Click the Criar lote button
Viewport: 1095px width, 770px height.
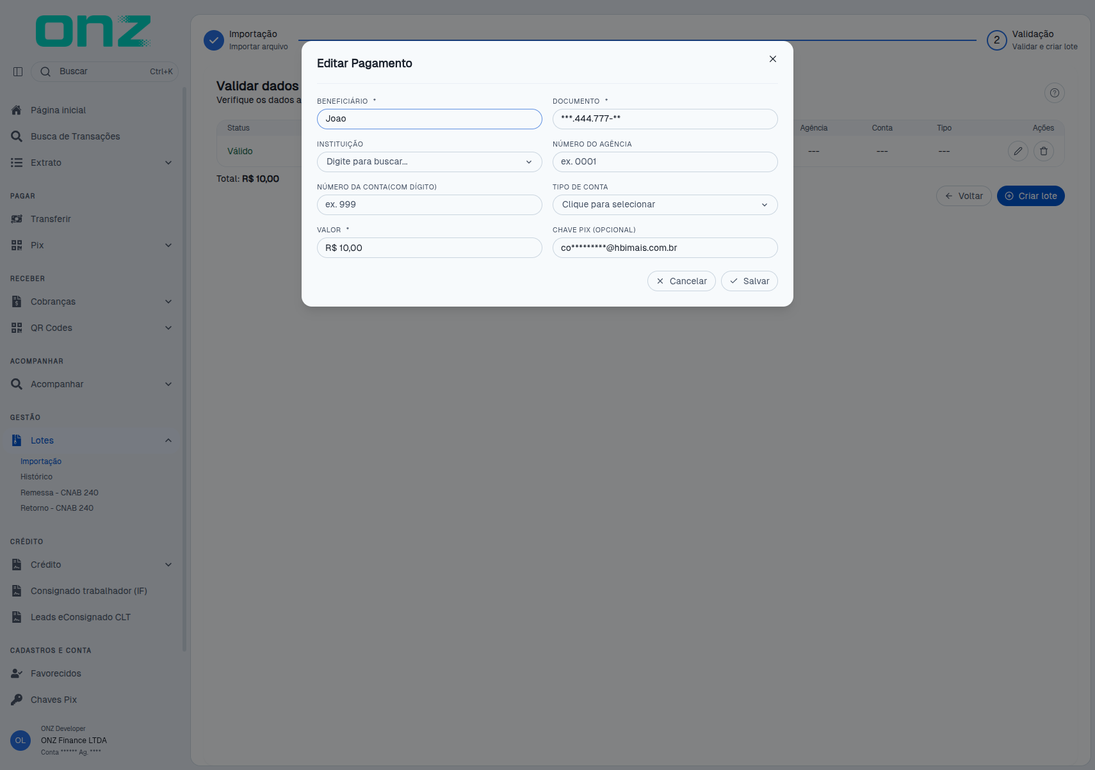pos(1031,196)
